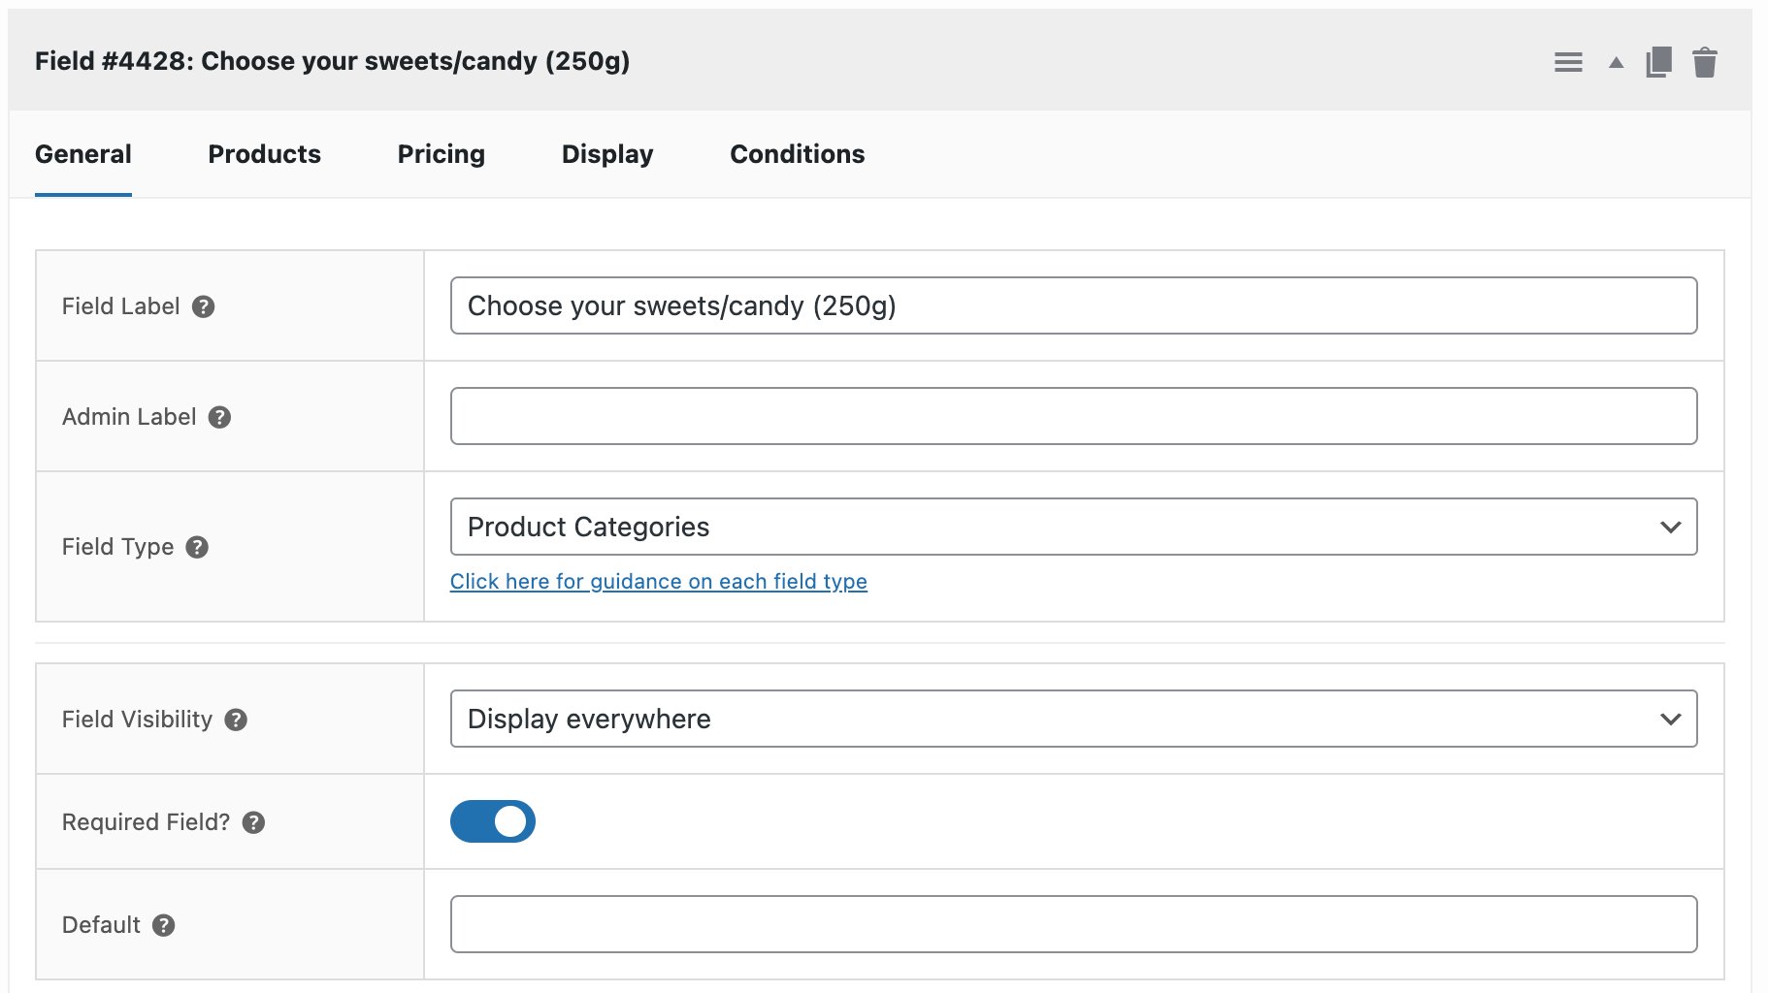The height and width of the screenshot is (993, 1768).
Task: Disable the Required Field toggle
Action: (492, 821)
